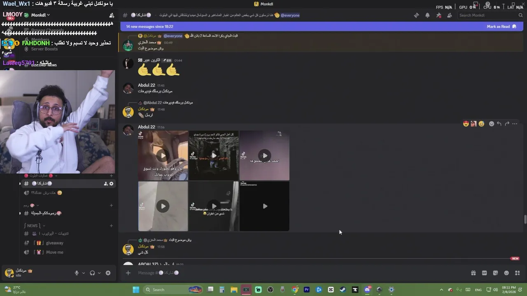Image resolution: width=527 pixels, height=296 pixels.
Task: Open headphones output options chevron
Action: 99,273
